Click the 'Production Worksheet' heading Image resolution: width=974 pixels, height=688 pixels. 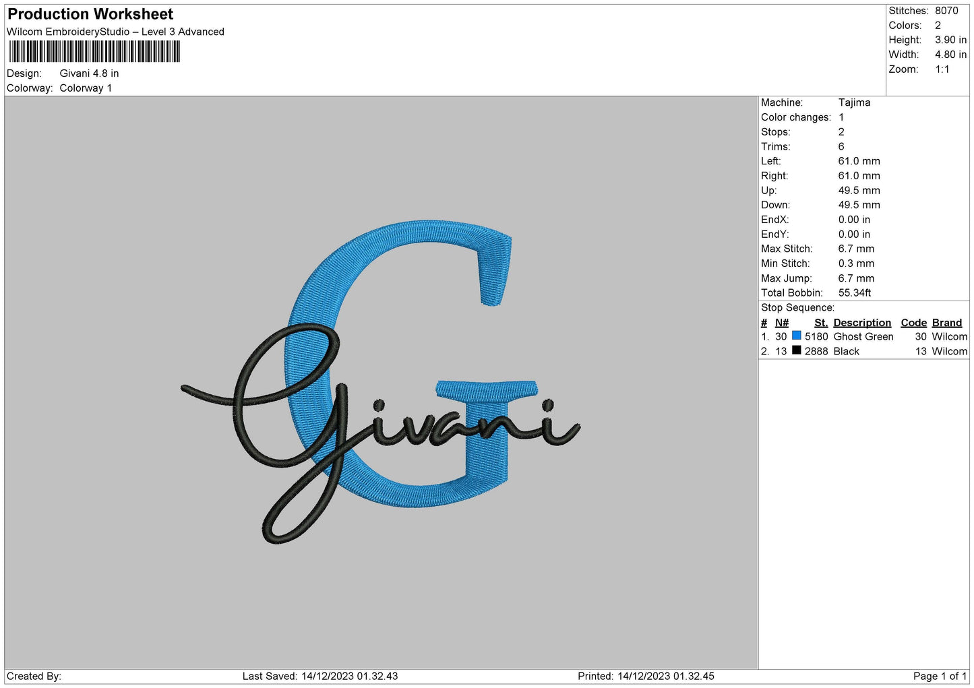click(x=90, y=14)
